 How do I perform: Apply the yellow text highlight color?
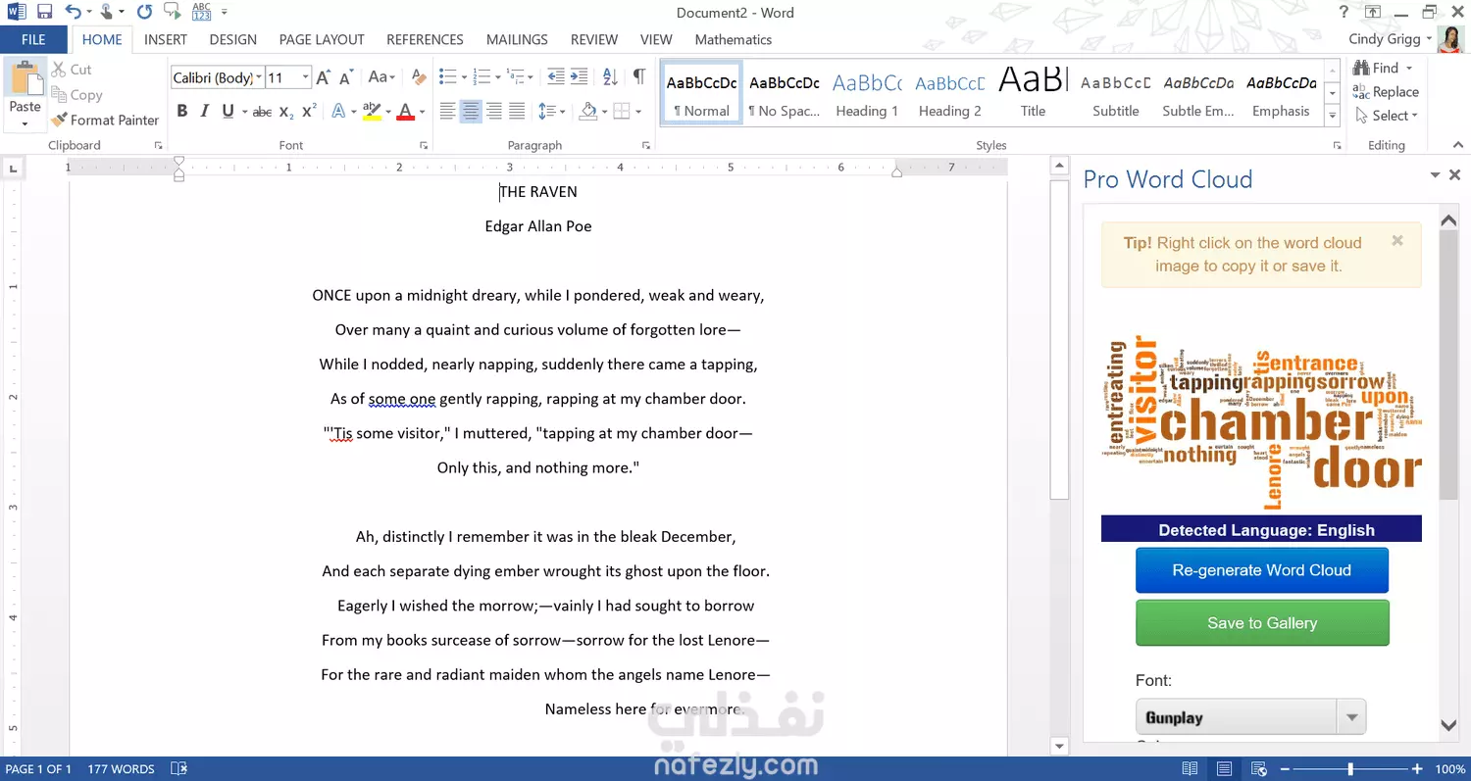tap(372, 112)
